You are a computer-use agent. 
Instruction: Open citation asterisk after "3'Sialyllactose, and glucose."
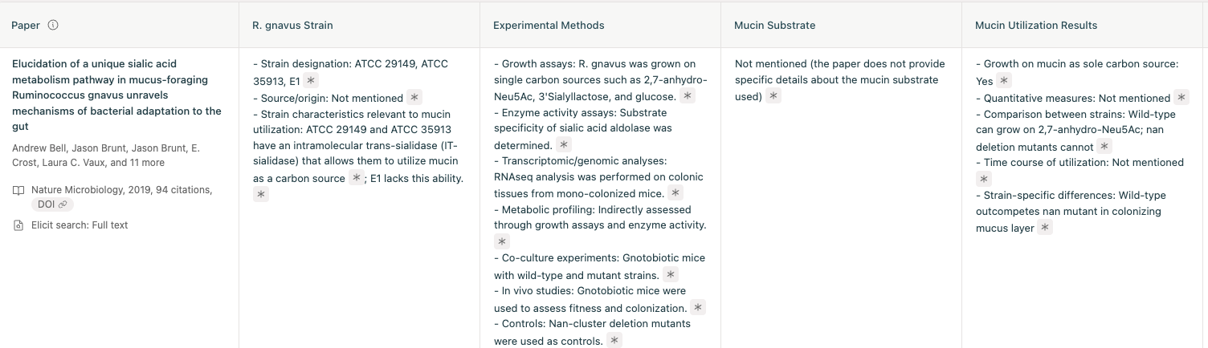[688, 96]
